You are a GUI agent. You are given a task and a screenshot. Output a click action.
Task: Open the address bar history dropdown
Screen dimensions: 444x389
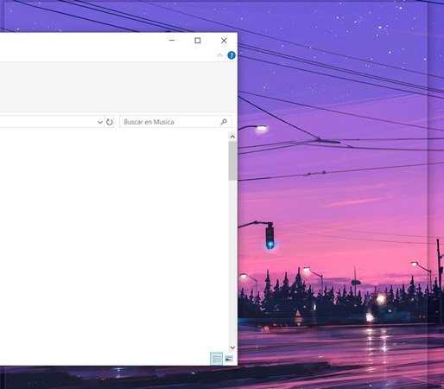100,122
